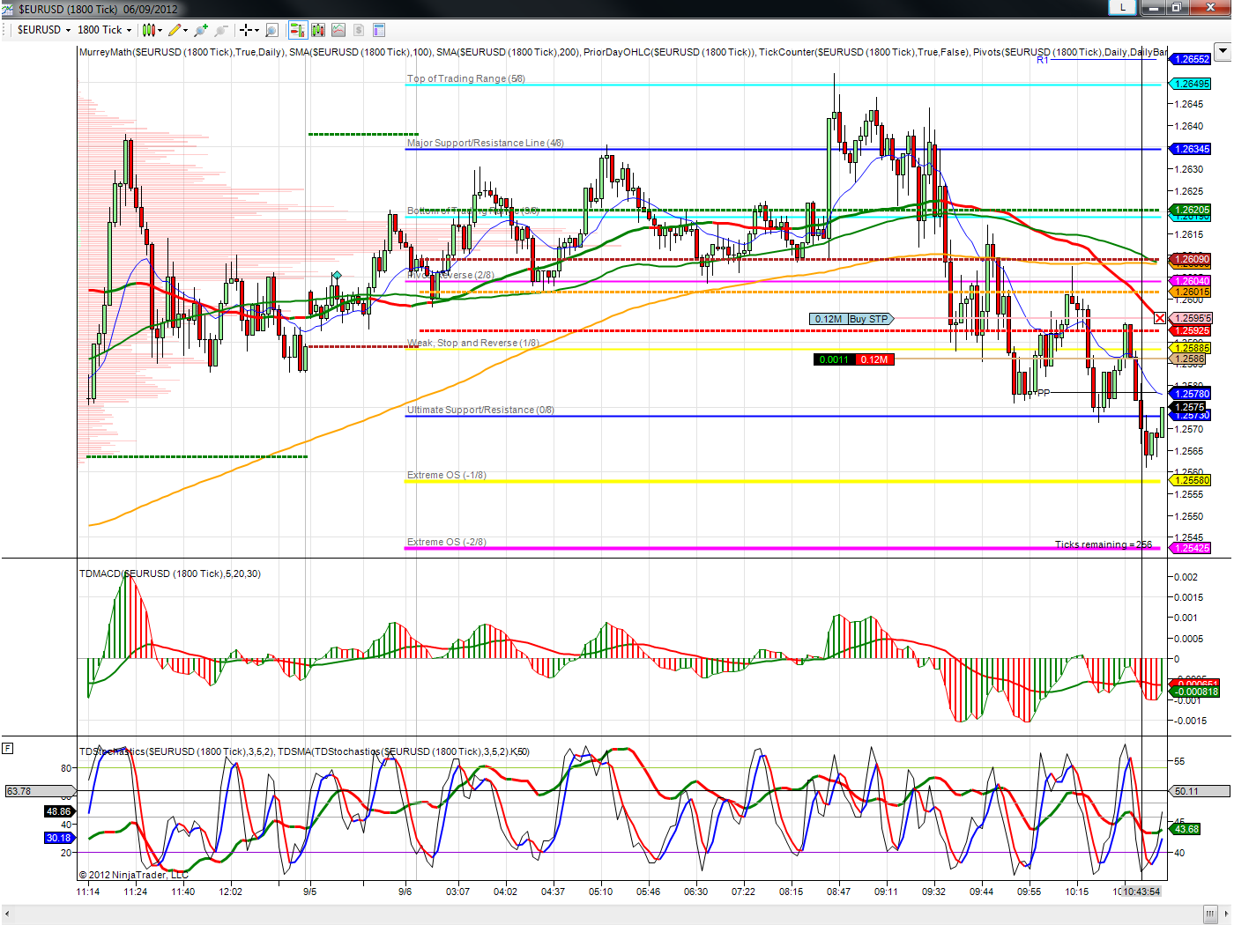Open the chart properties icon
Viewport: 1234px width, 925px height.
pos(379,30)
